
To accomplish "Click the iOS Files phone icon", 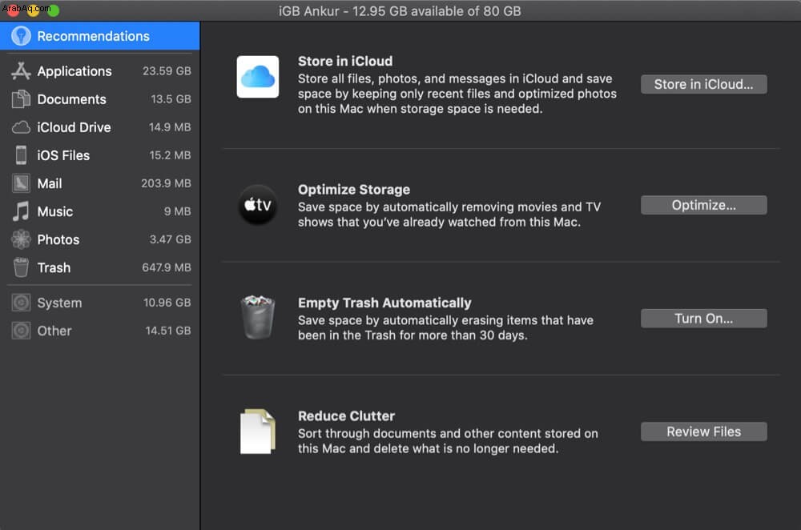I will coord(21,155).
